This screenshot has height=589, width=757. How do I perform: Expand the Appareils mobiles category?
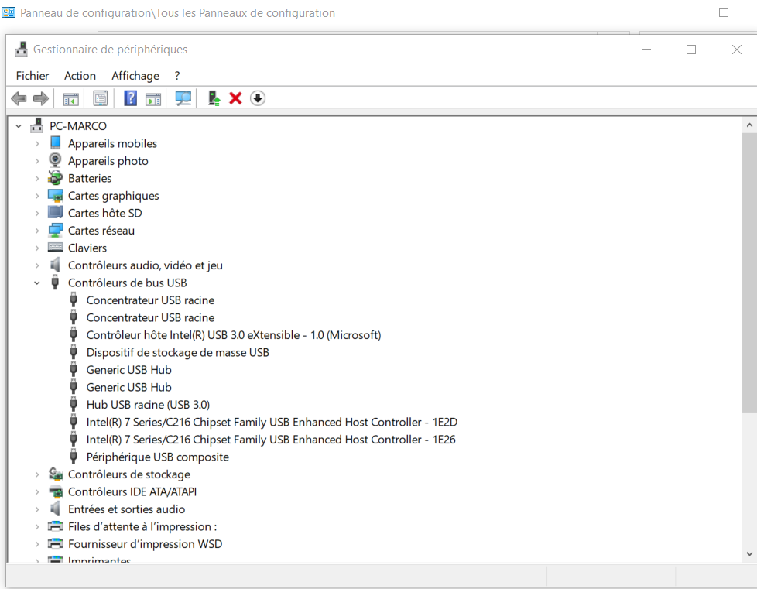[37, 143]
